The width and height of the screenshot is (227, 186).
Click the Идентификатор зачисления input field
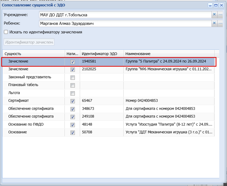[29, 42]
